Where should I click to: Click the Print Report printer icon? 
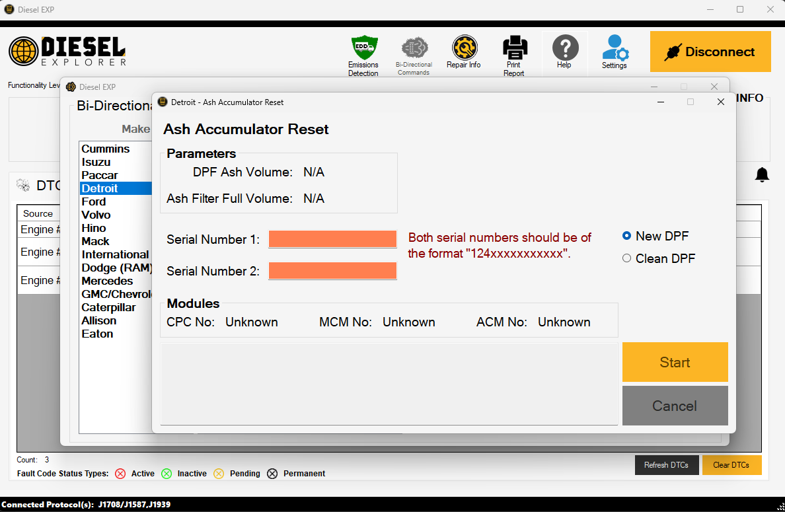pyautogui.click(x=515, y=48)
